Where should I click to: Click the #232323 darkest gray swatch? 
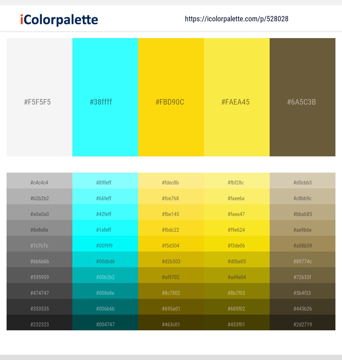coord(39,324)
